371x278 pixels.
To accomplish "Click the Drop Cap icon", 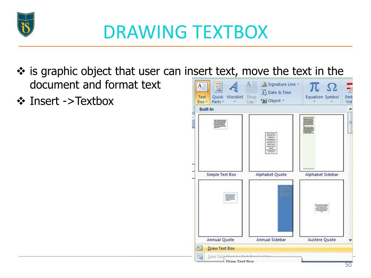I will click(x=251, y=87).
